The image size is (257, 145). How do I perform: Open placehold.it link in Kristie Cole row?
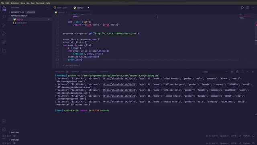coord(119,90)
